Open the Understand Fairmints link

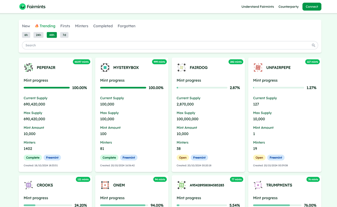tap(258, 7)
